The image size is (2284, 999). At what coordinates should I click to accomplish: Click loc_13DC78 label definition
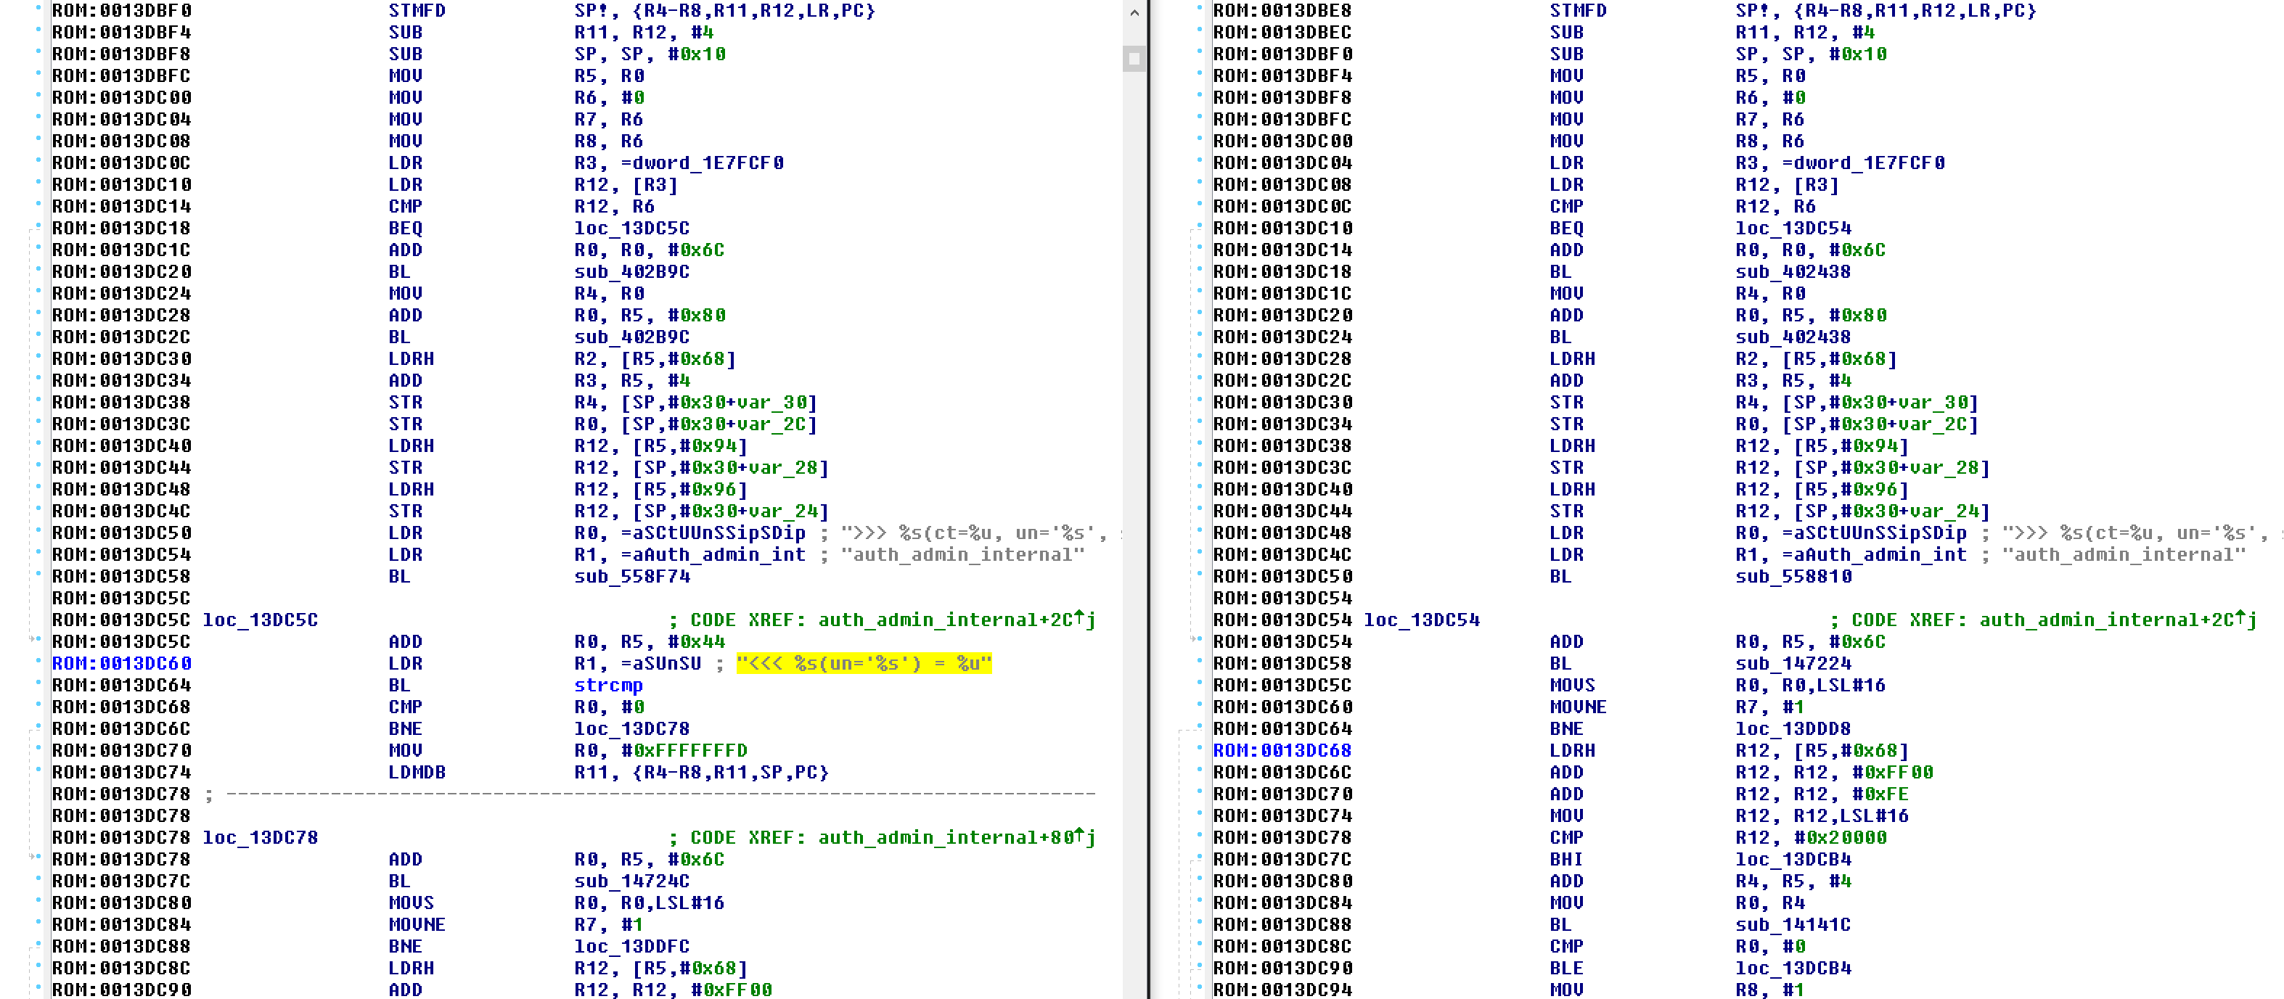click(x=260, y=838)
